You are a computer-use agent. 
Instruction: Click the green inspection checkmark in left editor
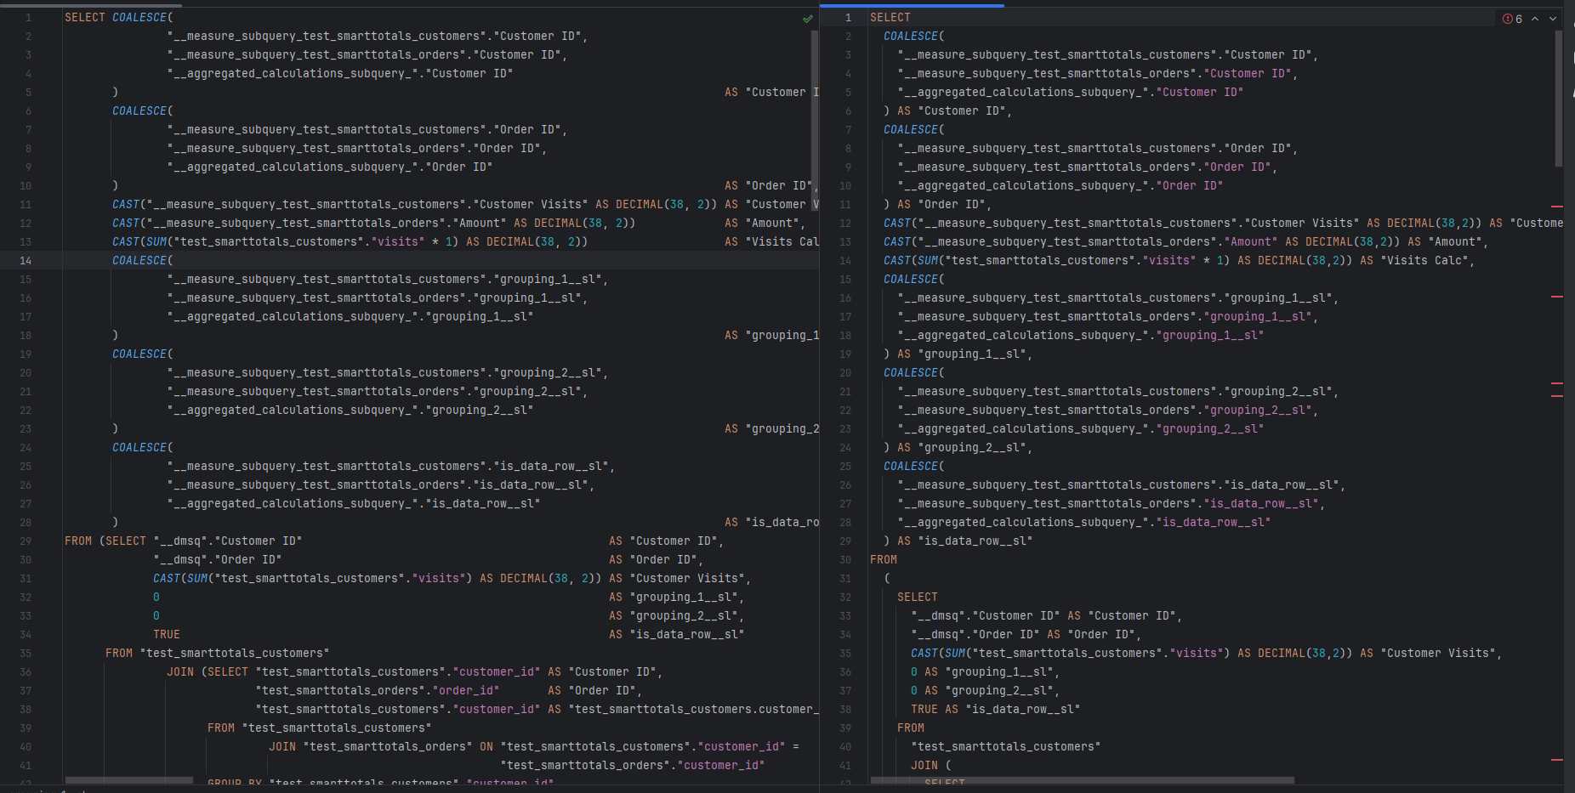(x=807, y=19)
